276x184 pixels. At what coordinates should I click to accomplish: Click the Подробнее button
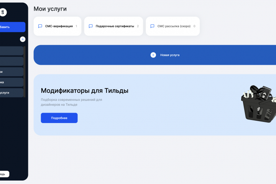coord(59,118)
